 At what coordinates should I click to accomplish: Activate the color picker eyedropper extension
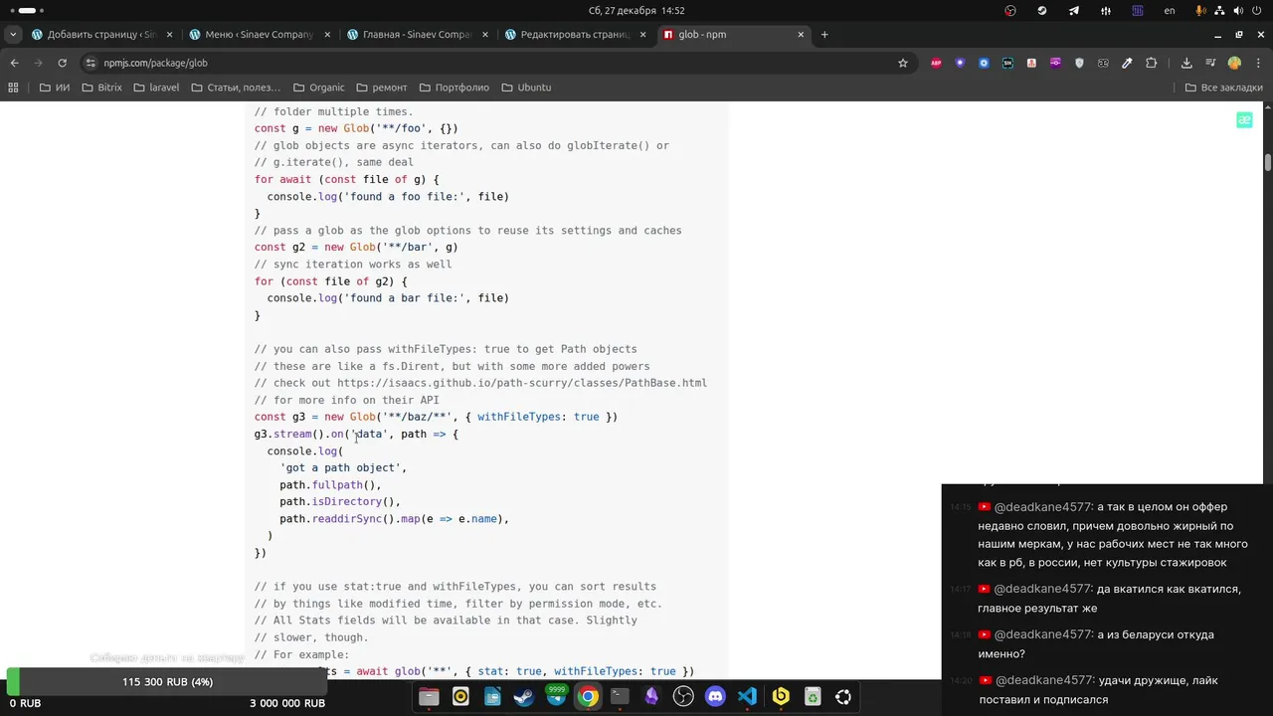click(x=1127, y=63)
